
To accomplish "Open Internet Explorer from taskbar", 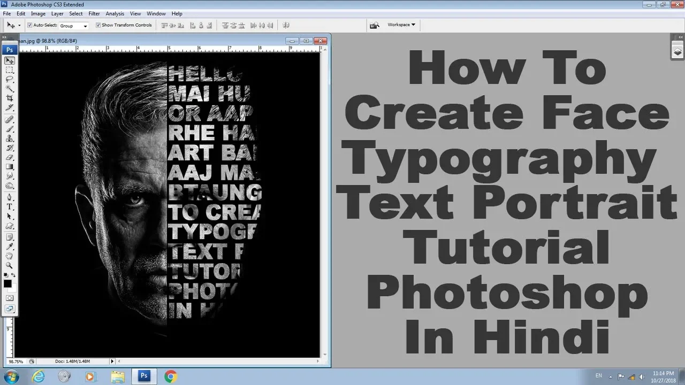I will click(x=39, y=376).
